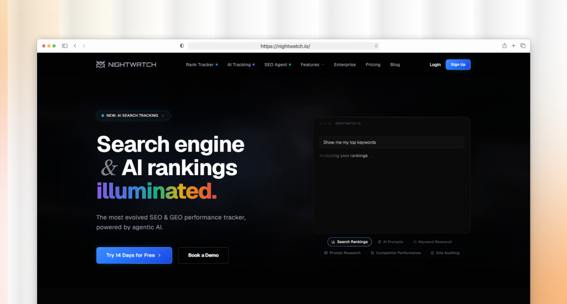This screenshot has width=567, height=304.
Task: Click the NIGHTWATCH AI panel title
Action: point(348,123)
